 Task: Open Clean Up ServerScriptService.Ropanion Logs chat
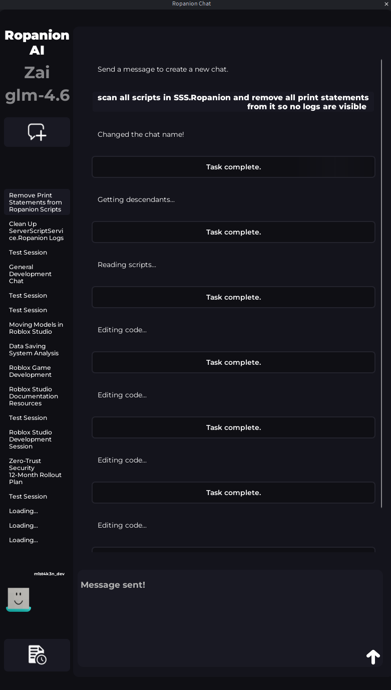click(37, 231)
